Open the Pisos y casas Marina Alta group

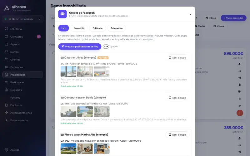[177, 135]
